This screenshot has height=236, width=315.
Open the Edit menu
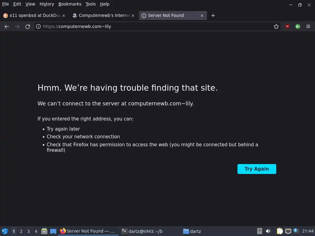17,4
